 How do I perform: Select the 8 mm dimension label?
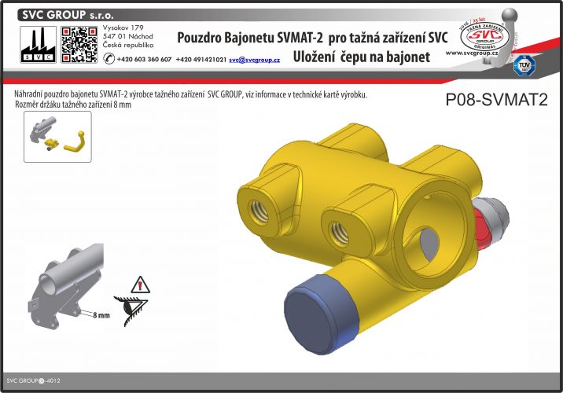(x=101, y=315)
